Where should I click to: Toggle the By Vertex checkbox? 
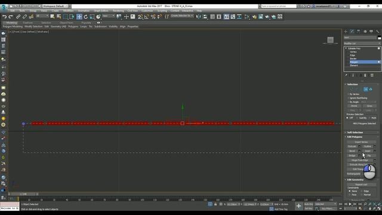click(x=349, y=94)
